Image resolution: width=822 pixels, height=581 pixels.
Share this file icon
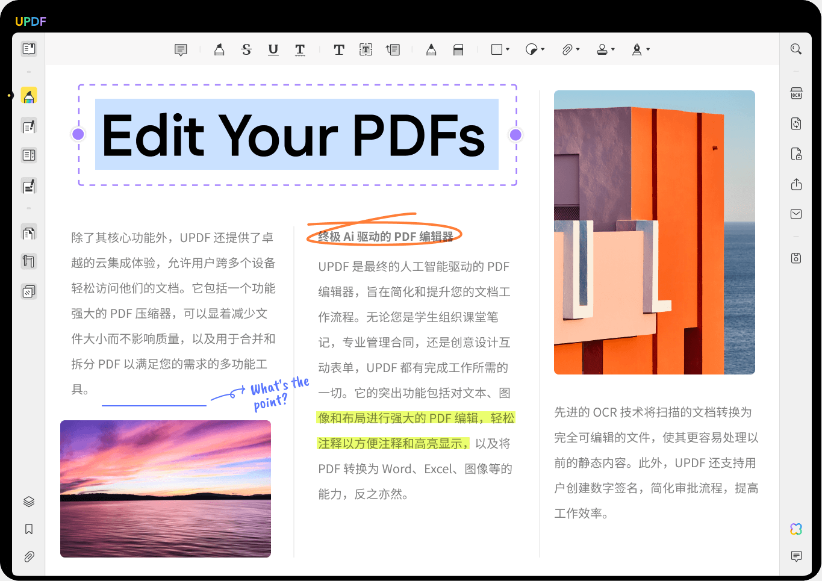pos(796,184)
